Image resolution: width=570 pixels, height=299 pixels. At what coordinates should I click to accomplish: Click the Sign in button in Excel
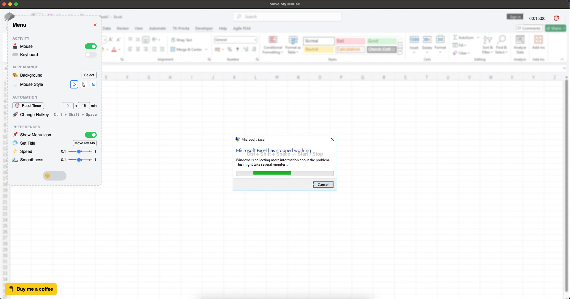[515, 17]
